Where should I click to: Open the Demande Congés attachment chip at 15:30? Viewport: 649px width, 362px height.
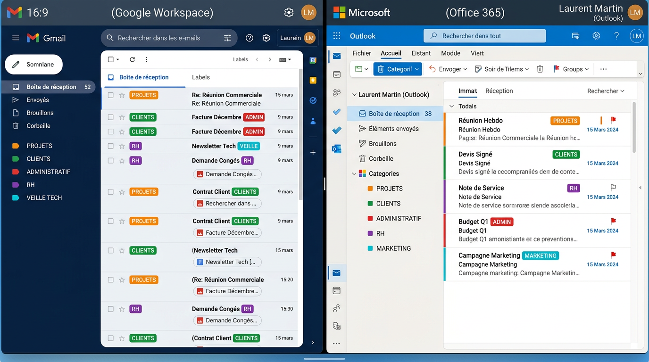[x=227, y=321]
